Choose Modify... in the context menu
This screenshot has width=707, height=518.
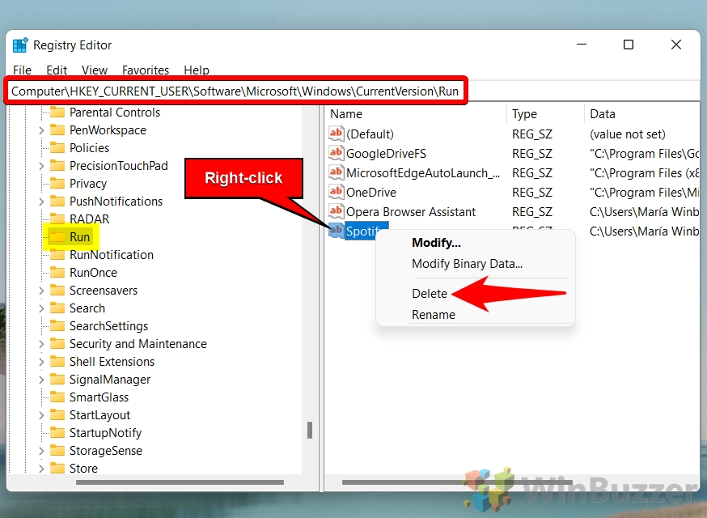tap(436, 243)
